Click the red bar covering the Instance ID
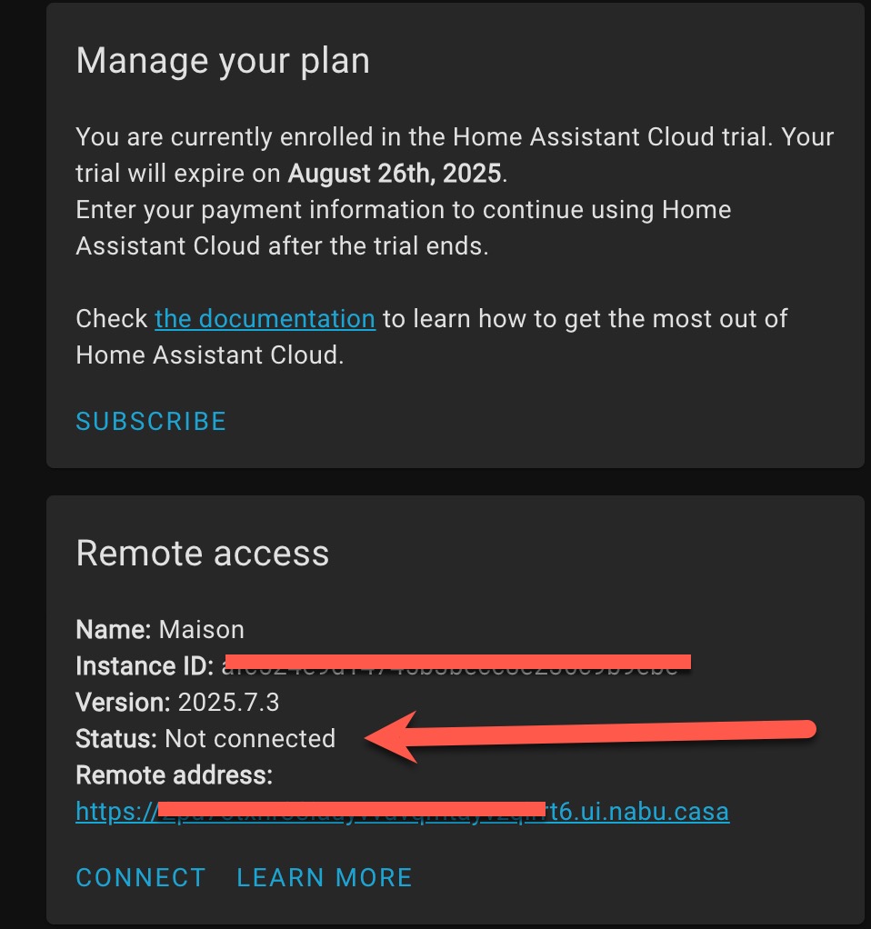Image resolution: width=871 pixels, height=929 pixels. [x=458, y=662]
